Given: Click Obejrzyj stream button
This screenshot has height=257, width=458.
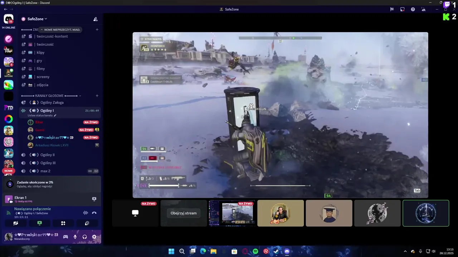Looking at the screenshot, I should 184,213.
